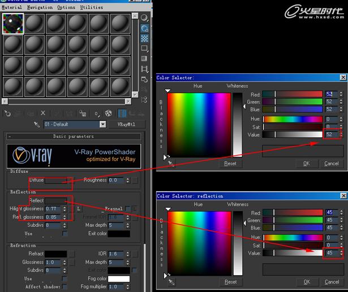Click OK in the reflection Color Selector
Screen dimensions: 348x292
click(x=307, y=282)
